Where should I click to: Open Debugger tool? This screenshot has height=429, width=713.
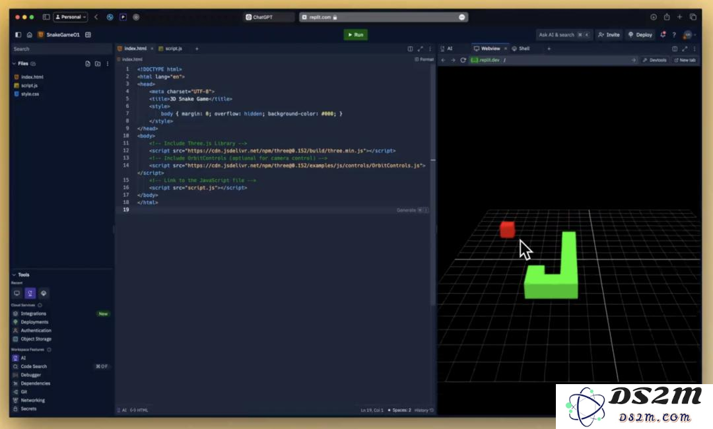pyautogui.click(x=30, y=375)
